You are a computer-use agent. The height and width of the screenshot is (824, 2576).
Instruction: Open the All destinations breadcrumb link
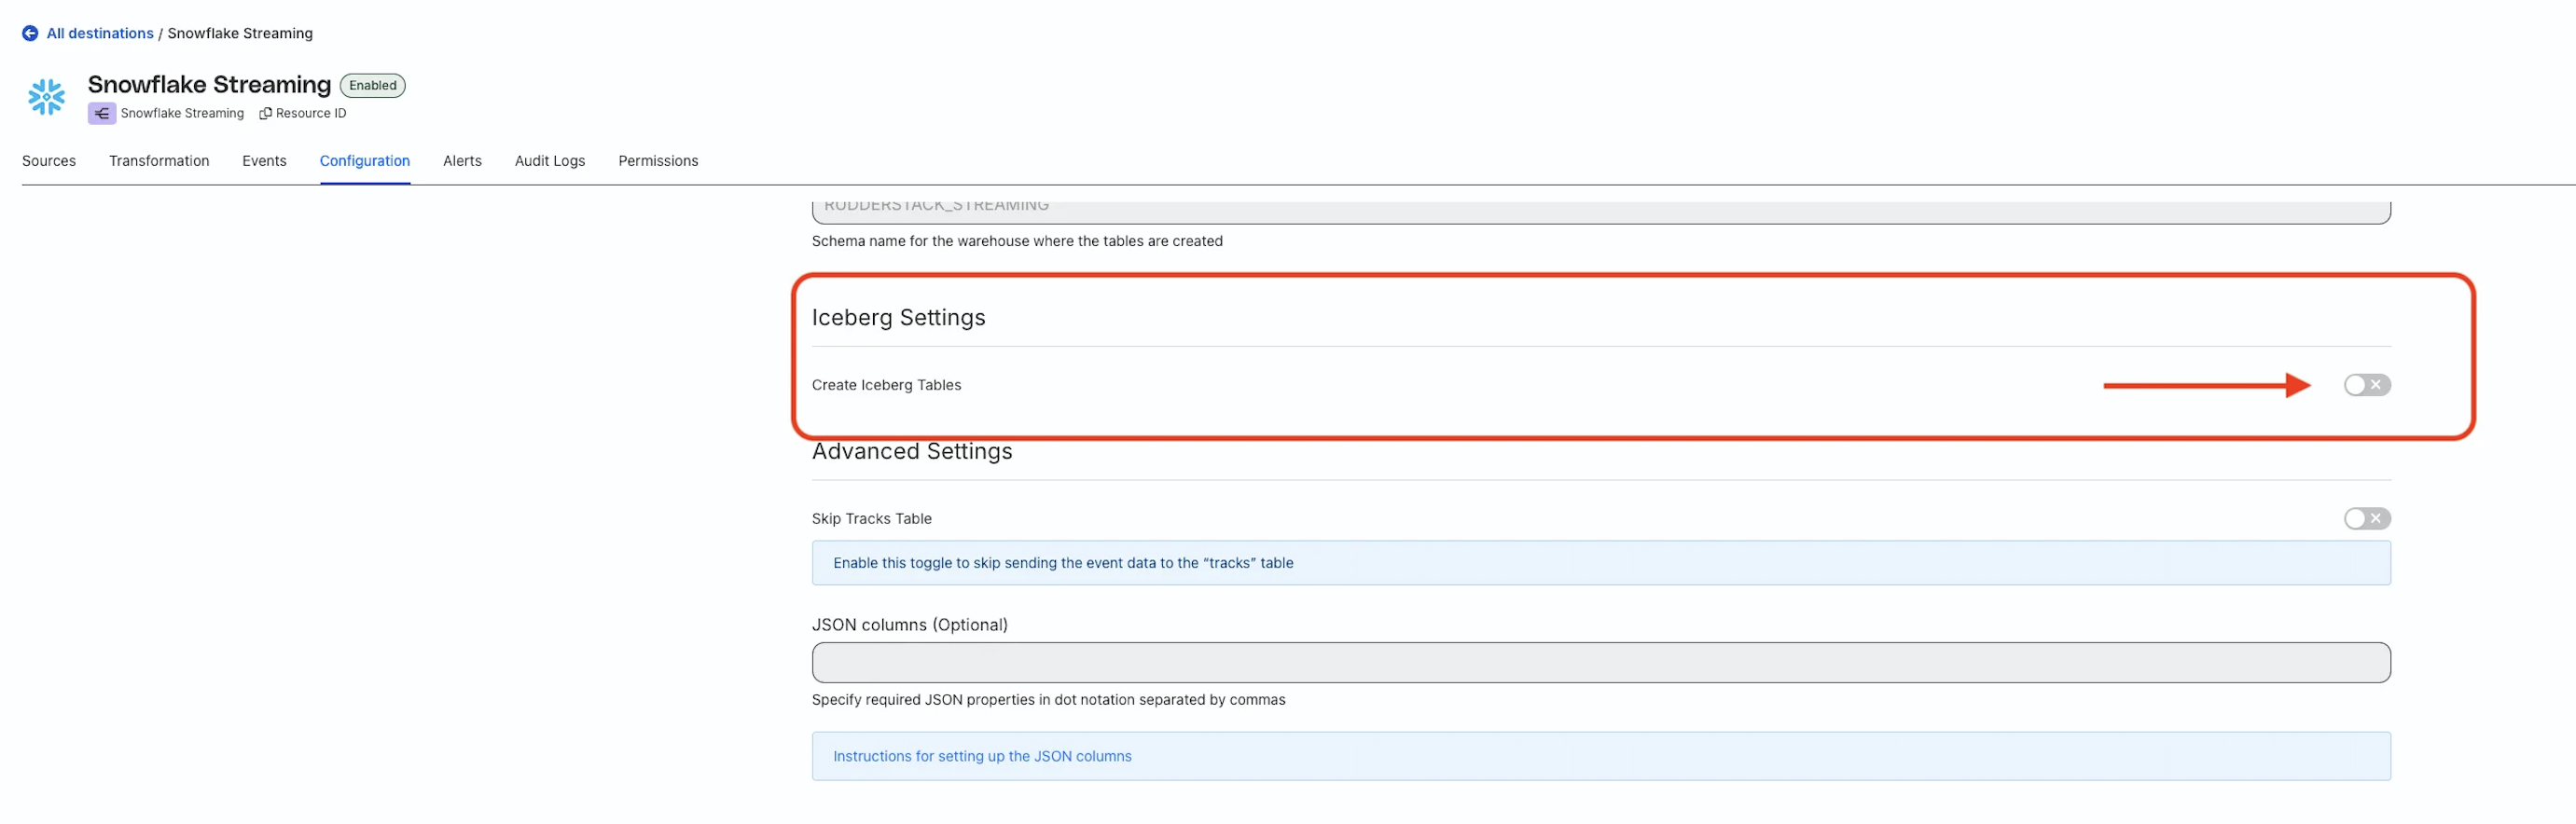pos(100,33)
